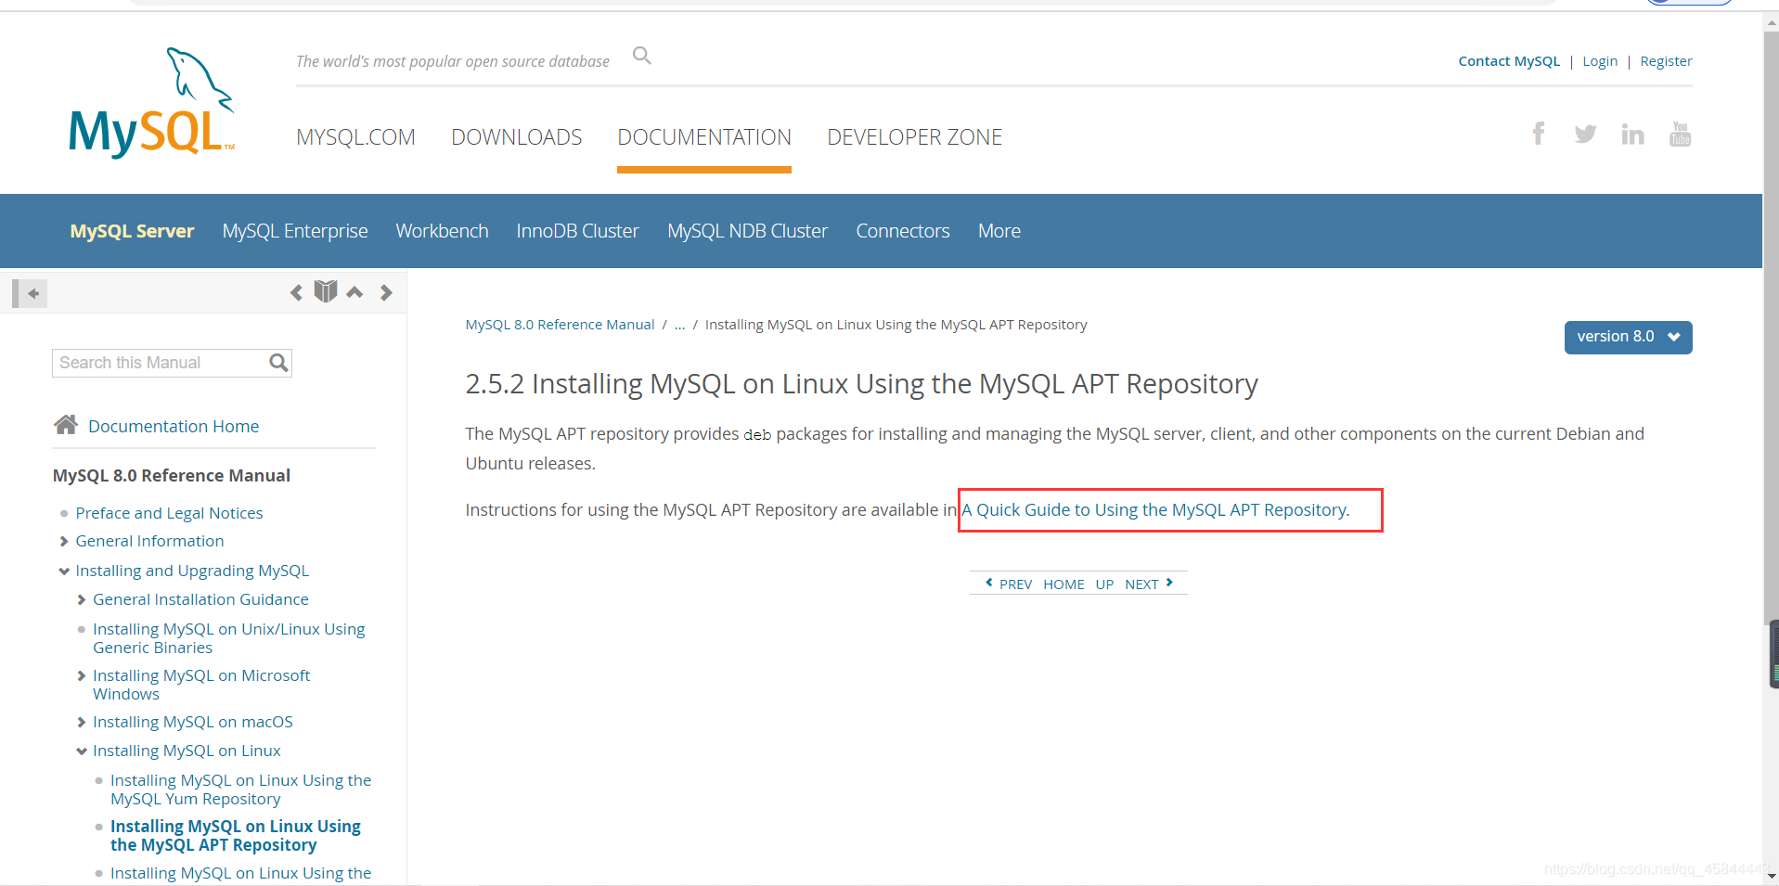Image resolution: width=1779 pixels, height=886 pixels.
Task: Expand the General Installation Guidance node
Action: coord(82,600)
